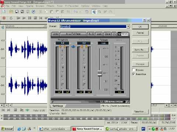Click the Paste toolbar icon

[52, 12]
